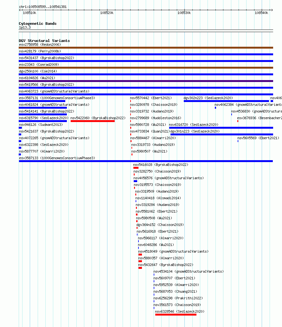Viewport: 282px width, 327px height.
Task: Click nsv3319509 (Audano2019) label
Action: 157,191
